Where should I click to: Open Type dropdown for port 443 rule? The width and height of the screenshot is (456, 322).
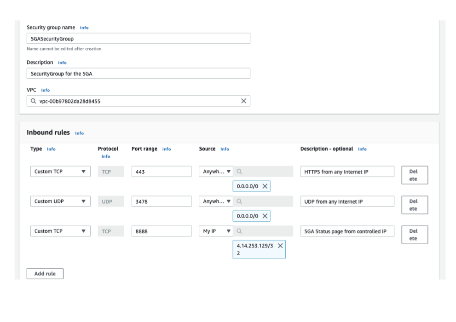61,172
